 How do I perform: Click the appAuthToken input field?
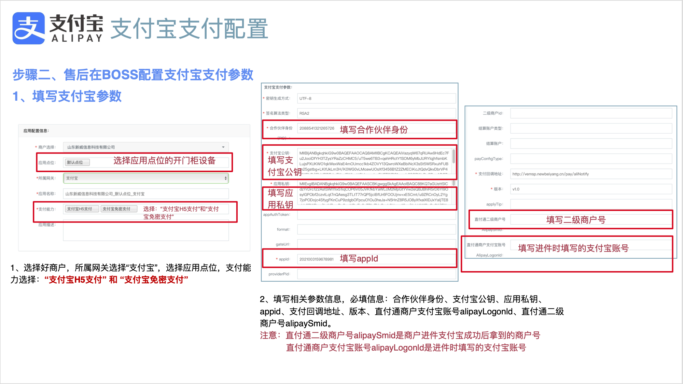coord(376,215)
